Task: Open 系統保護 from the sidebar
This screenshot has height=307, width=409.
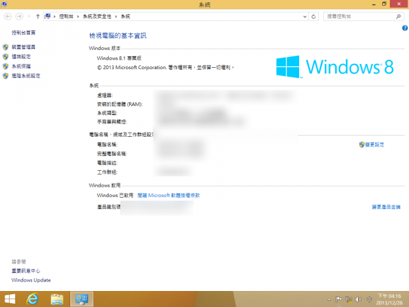Action: coord(21,67)
